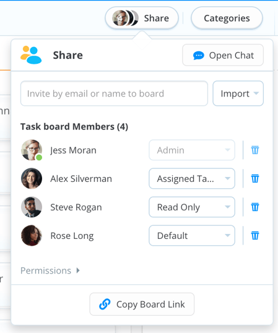Click the invite by email input field
This screenshot has height=333, width=278.
[114, 93]
